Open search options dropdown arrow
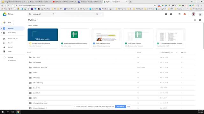This screenshot has height=114, width=204. [x=101, y=14]
